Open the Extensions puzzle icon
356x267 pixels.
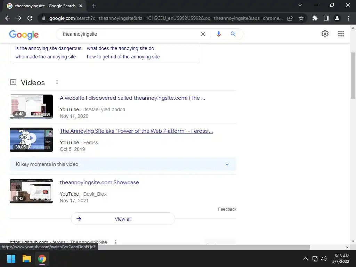(315, 18)
